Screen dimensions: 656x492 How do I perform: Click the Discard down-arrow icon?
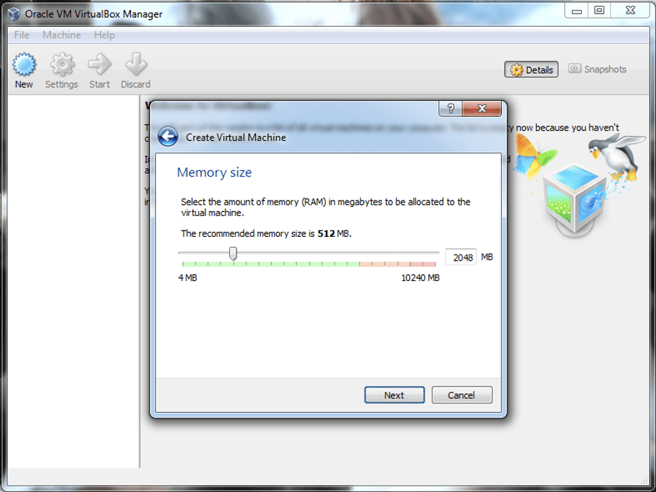(136, 64)
